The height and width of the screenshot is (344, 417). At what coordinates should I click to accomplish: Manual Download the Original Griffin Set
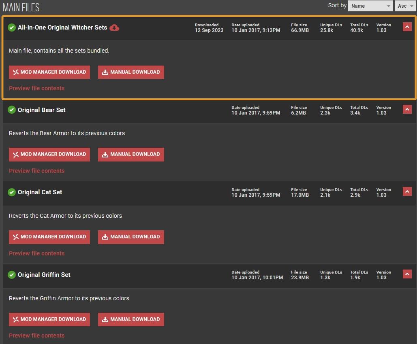[x=131, y=319]
